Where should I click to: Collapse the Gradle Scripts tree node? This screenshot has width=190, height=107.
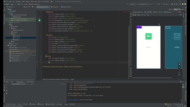click(7, 45)
